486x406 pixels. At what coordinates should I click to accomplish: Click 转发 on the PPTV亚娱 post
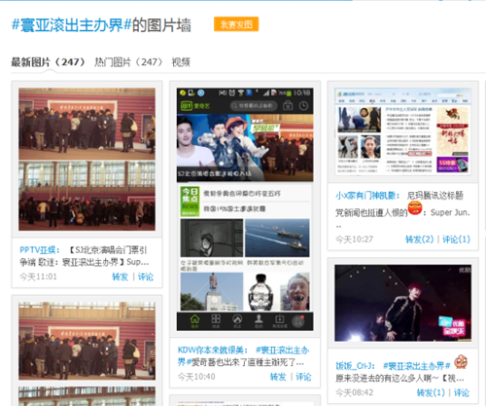(120, 277)
